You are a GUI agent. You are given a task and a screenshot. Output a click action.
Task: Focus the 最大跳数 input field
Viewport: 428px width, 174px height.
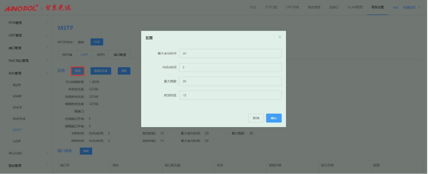pos(230,81)
